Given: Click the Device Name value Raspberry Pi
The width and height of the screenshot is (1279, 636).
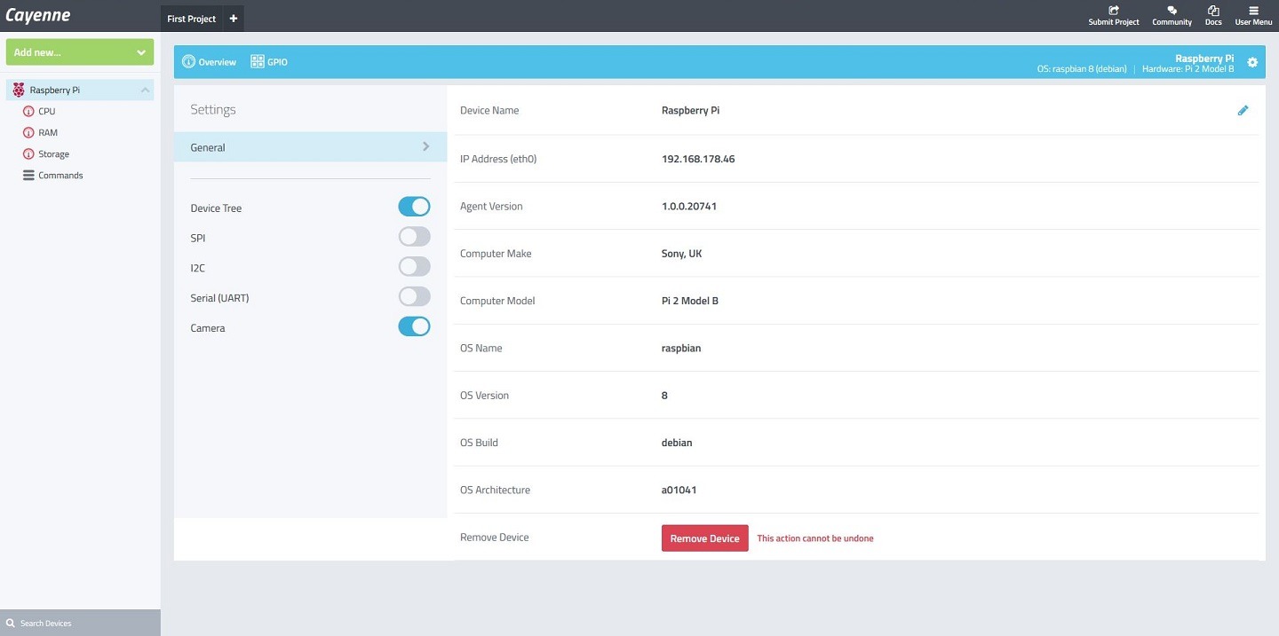Looking at the screenshot, I should click(691, 111).
